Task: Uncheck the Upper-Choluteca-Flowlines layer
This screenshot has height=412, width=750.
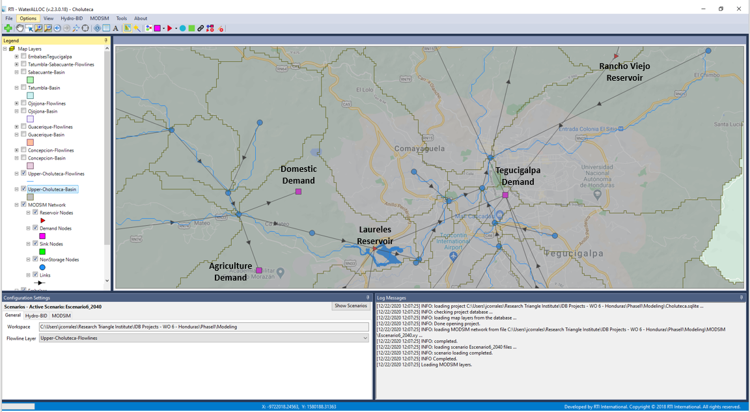Action: tap(23, 174)
